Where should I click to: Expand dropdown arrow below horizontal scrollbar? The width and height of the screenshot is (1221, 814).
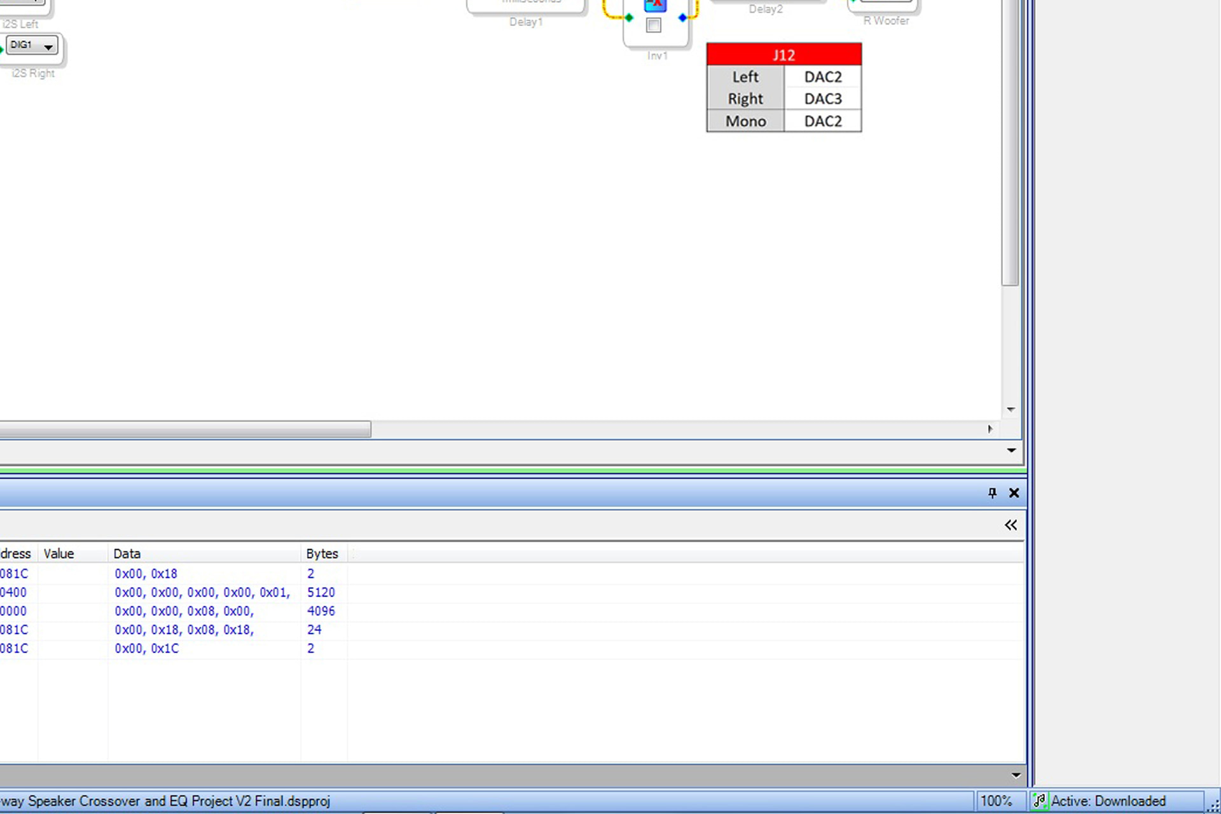point(1011,450)
